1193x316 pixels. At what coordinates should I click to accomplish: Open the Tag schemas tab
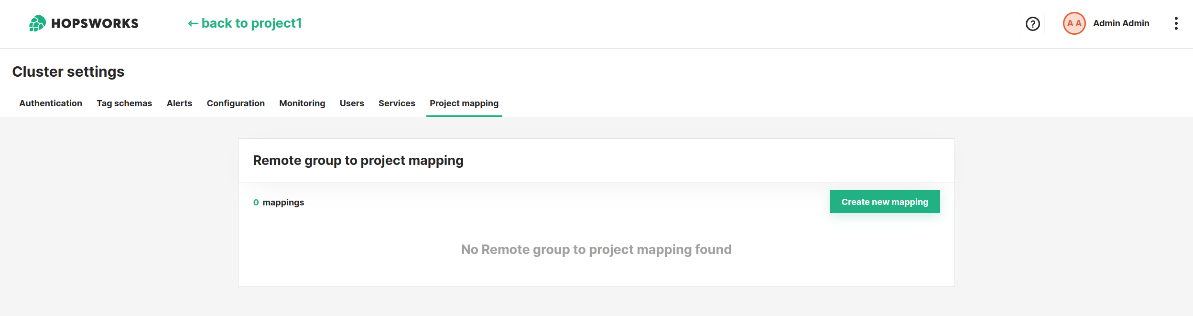tap(124, 103)
